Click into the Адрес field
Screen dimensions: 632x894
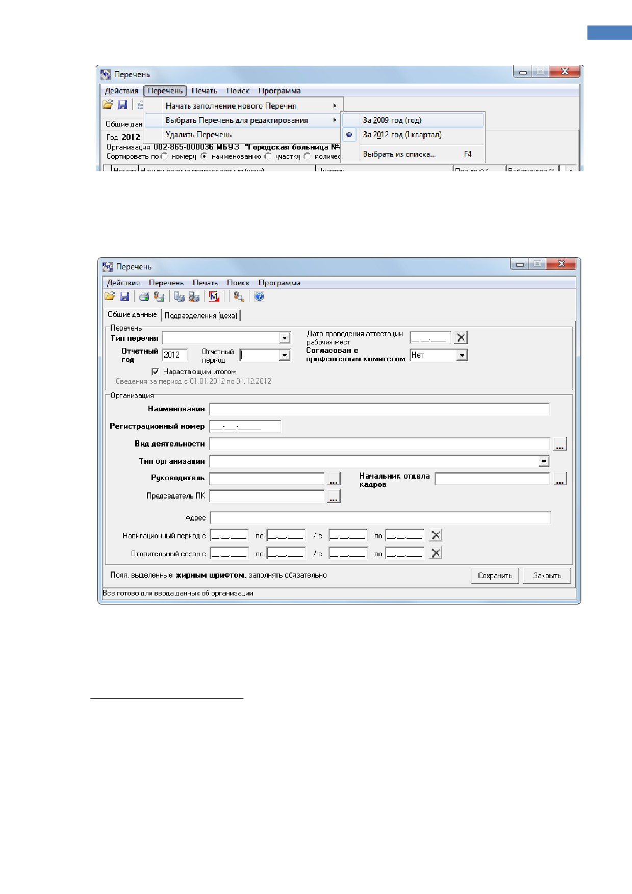(381, 518)
